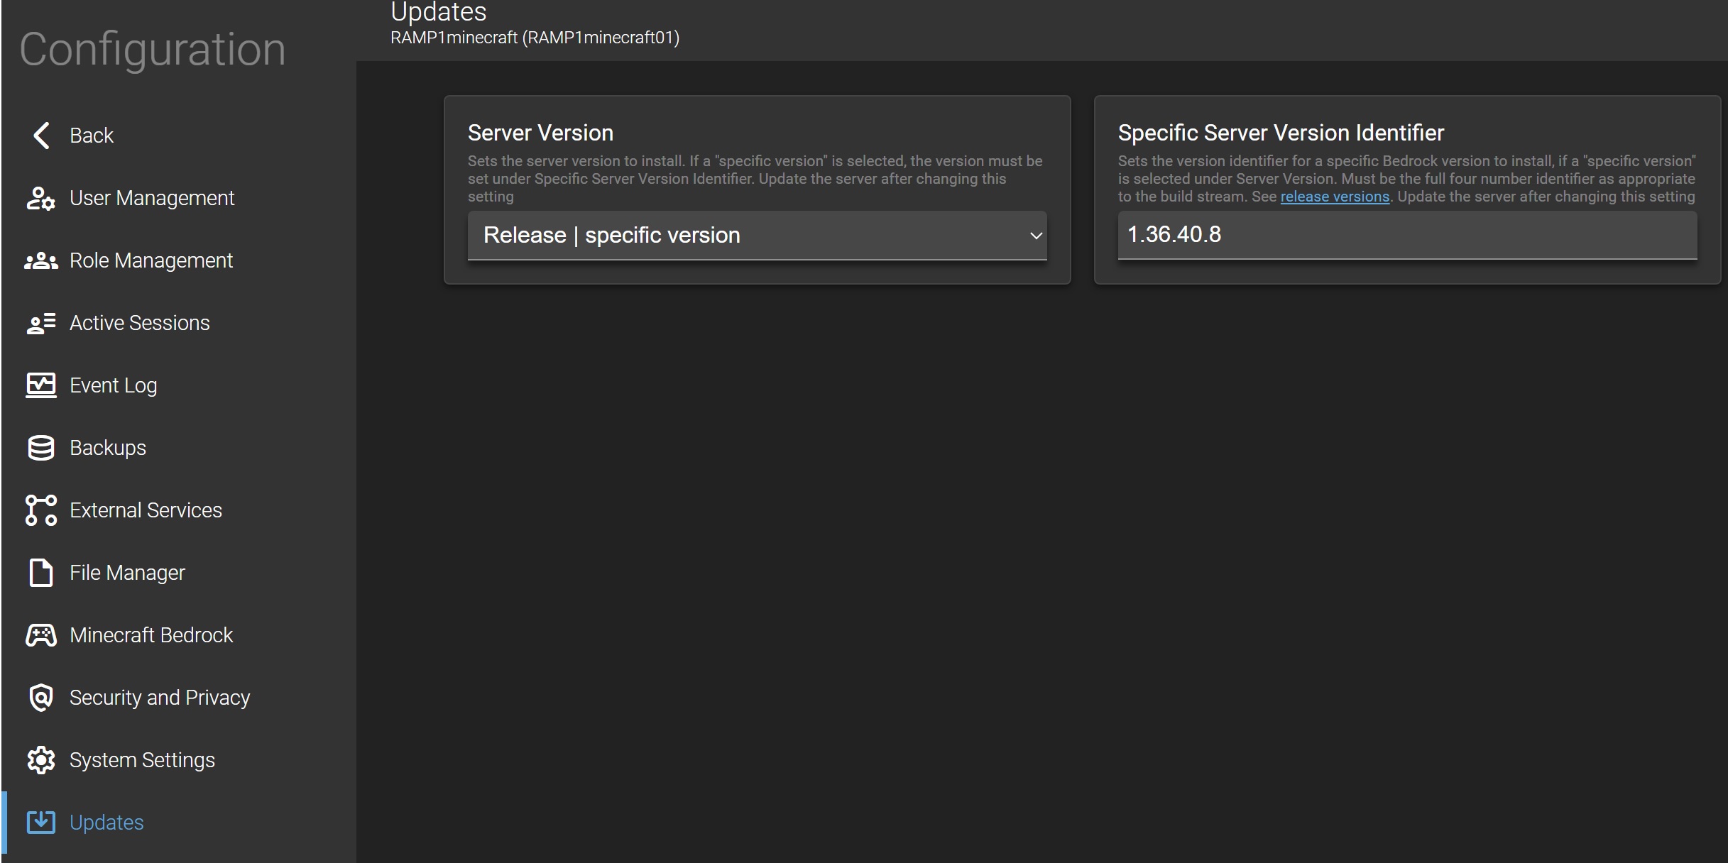The image size is (1728, 863).
Task: Open Security and Privacy settings
Action: tap(160, 698)
